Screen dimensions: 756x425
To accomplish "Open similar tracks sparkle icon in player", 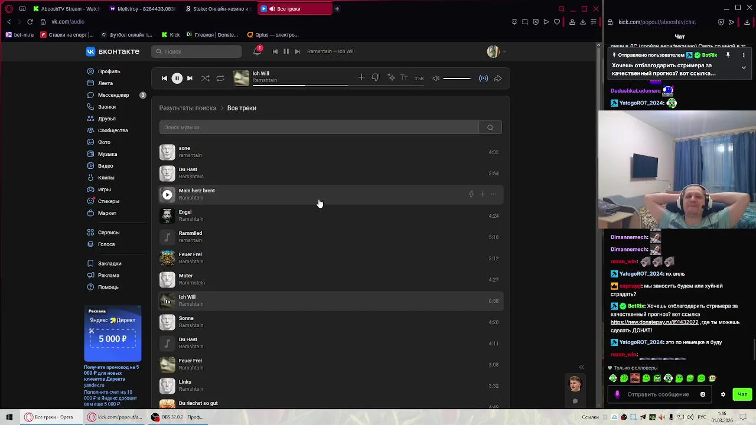I will tap(391, 77).
